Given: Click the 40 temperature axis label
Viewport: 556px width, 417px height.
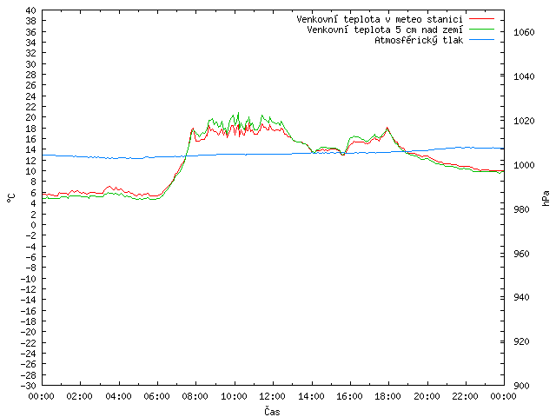Looking at the screenshot, I should [x=31, y=10].
